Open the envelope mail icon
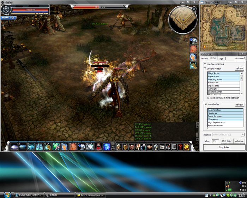This screenshot has height=198, width=247. (162, 147)
